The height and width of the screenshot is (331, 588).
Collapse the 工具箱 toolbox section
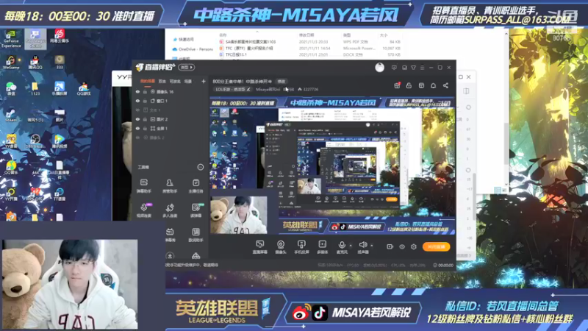200,167
